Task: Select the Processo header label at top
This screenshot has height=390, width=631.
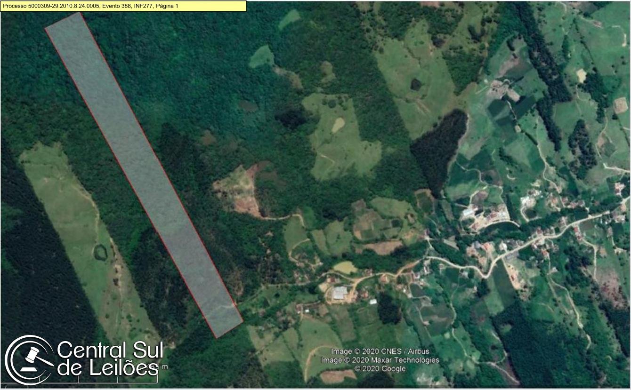Action: point(123,6)
